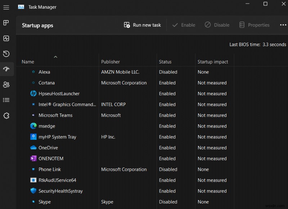
Task: Click the Cortana app icon
Action: point(33,83)
